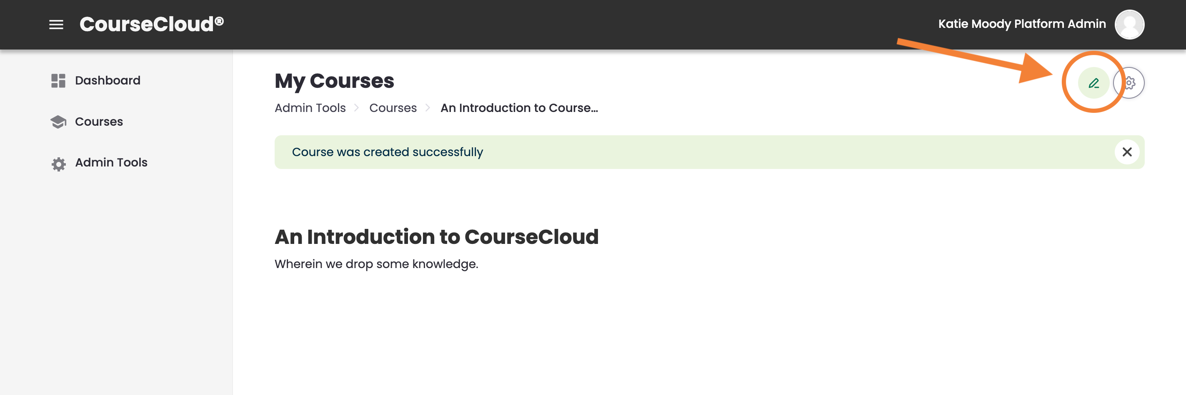Dismiss the course creation success message
This screenshot has height=395, width=1186.
point(1128,152)
